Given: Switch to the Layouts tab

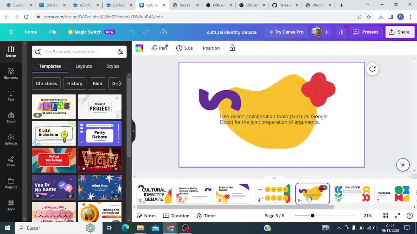Looking at the screenshot, I should coord(84,66).
